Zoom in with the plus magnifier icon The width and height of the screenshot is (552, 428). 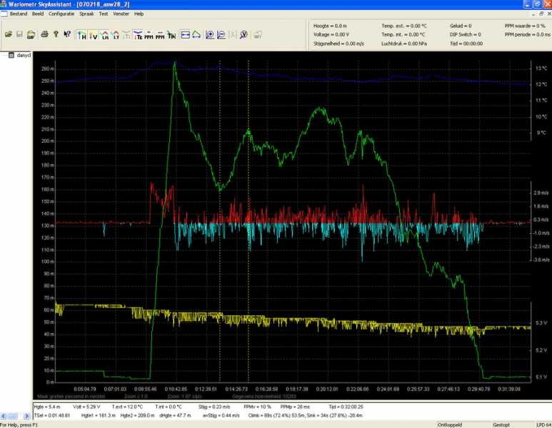tap(210, 35)
